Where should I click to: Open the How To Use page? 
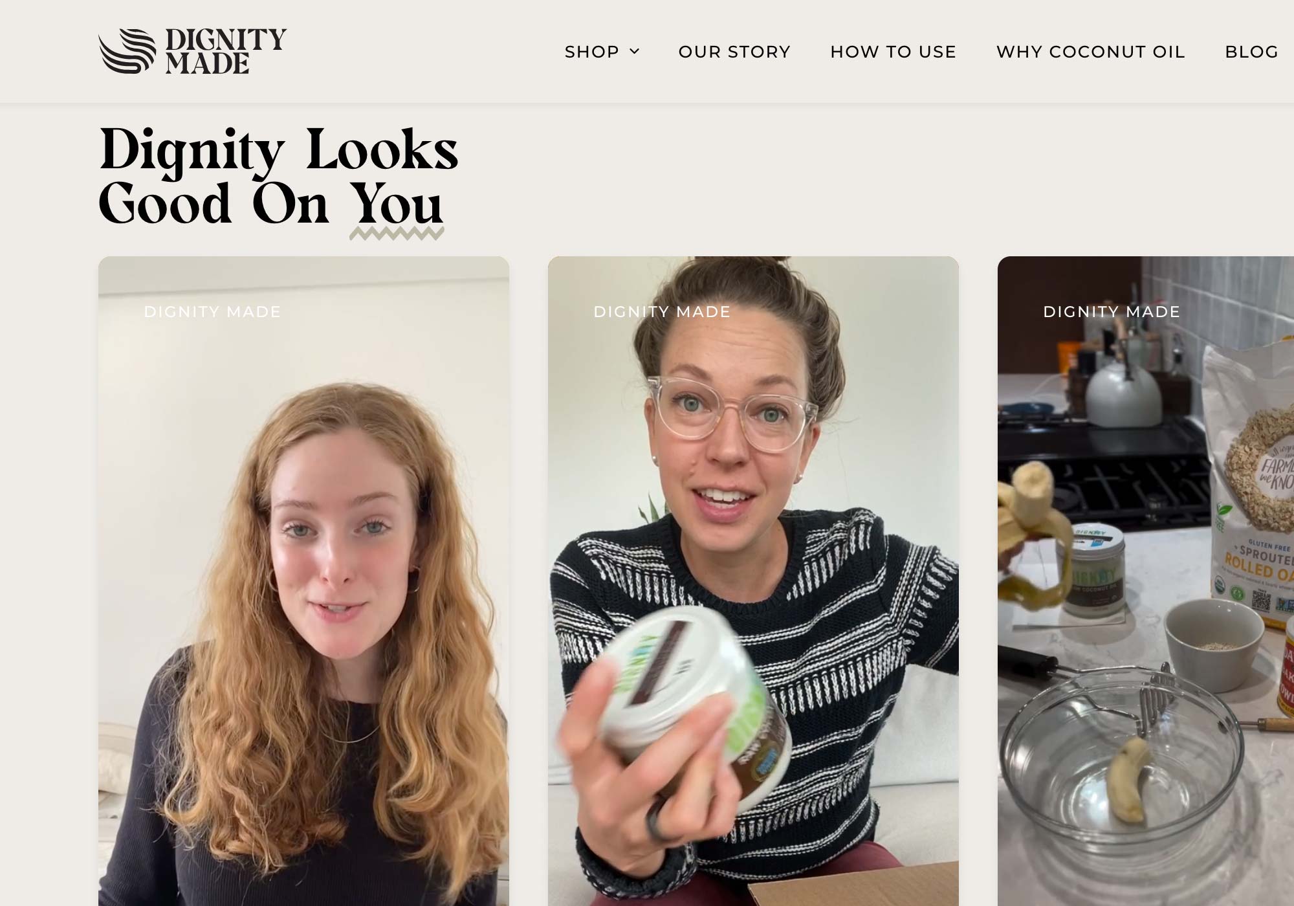pyautogui.click(x=893, y=52)
